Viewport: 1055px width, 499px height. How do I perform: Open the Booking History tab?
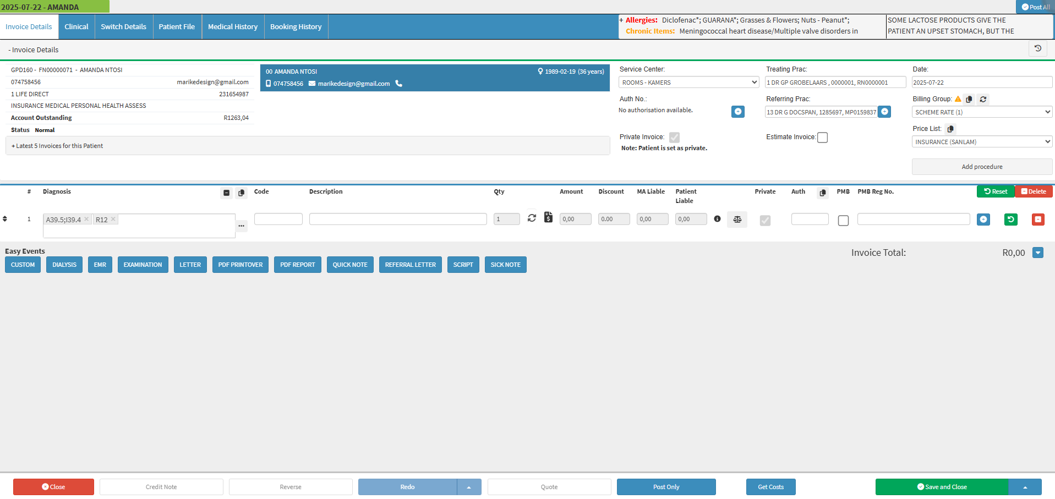point(296,27)
